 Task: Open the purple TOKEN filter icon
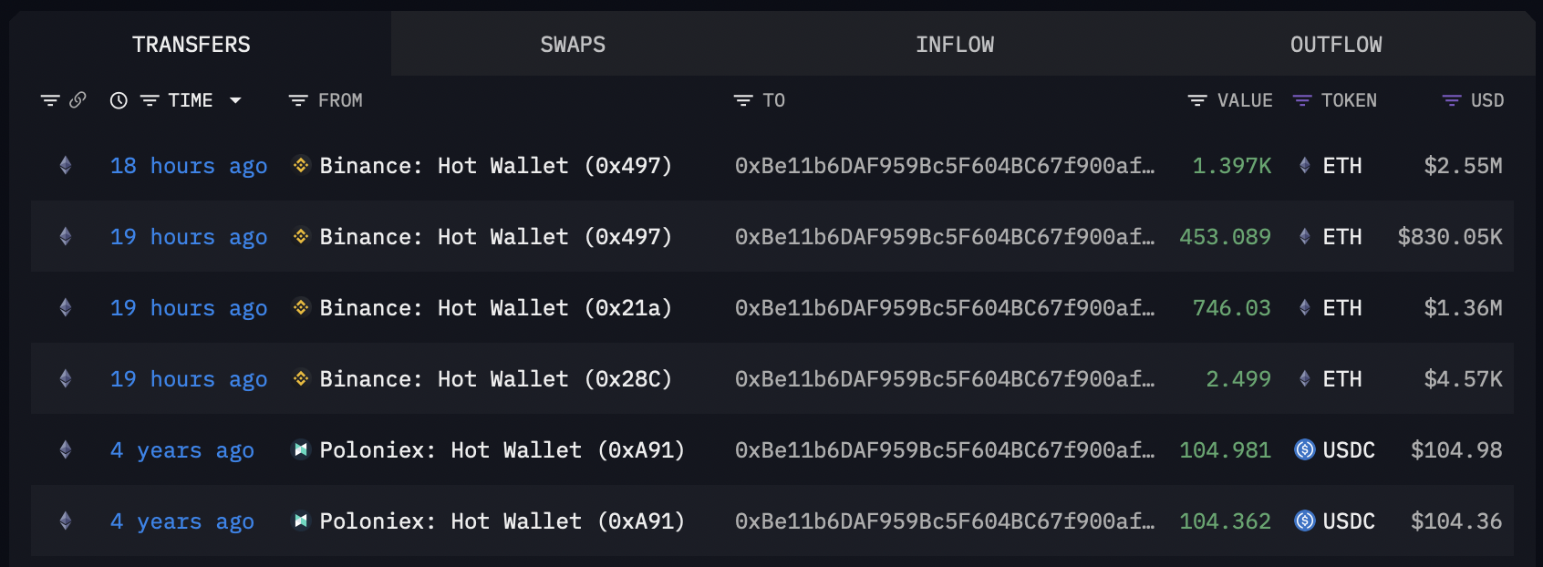point(1302,100)
